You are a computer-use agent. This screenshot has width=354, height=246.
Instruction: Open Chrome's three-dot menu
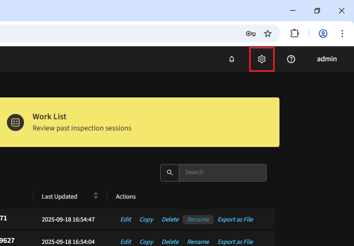(x=342, y=34)
